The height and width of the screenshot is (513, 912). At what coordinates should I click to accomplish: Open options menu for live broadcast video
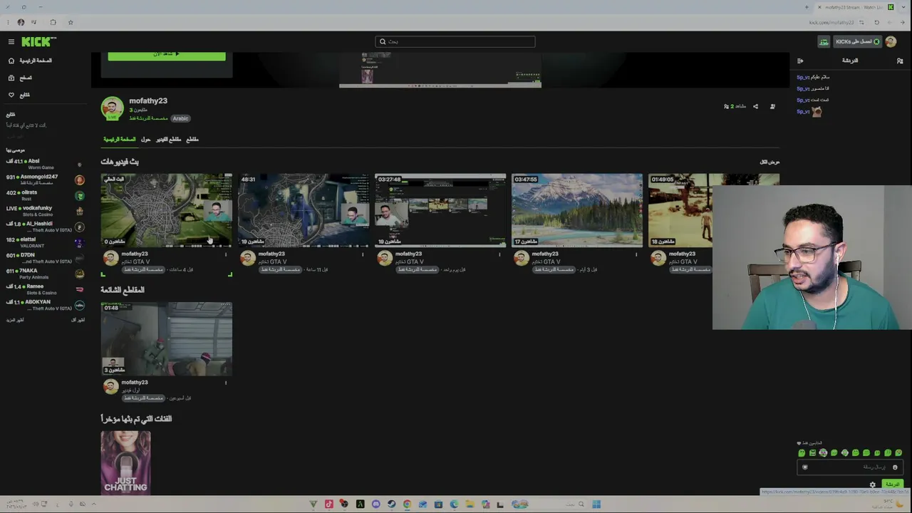tap(226, 254)
